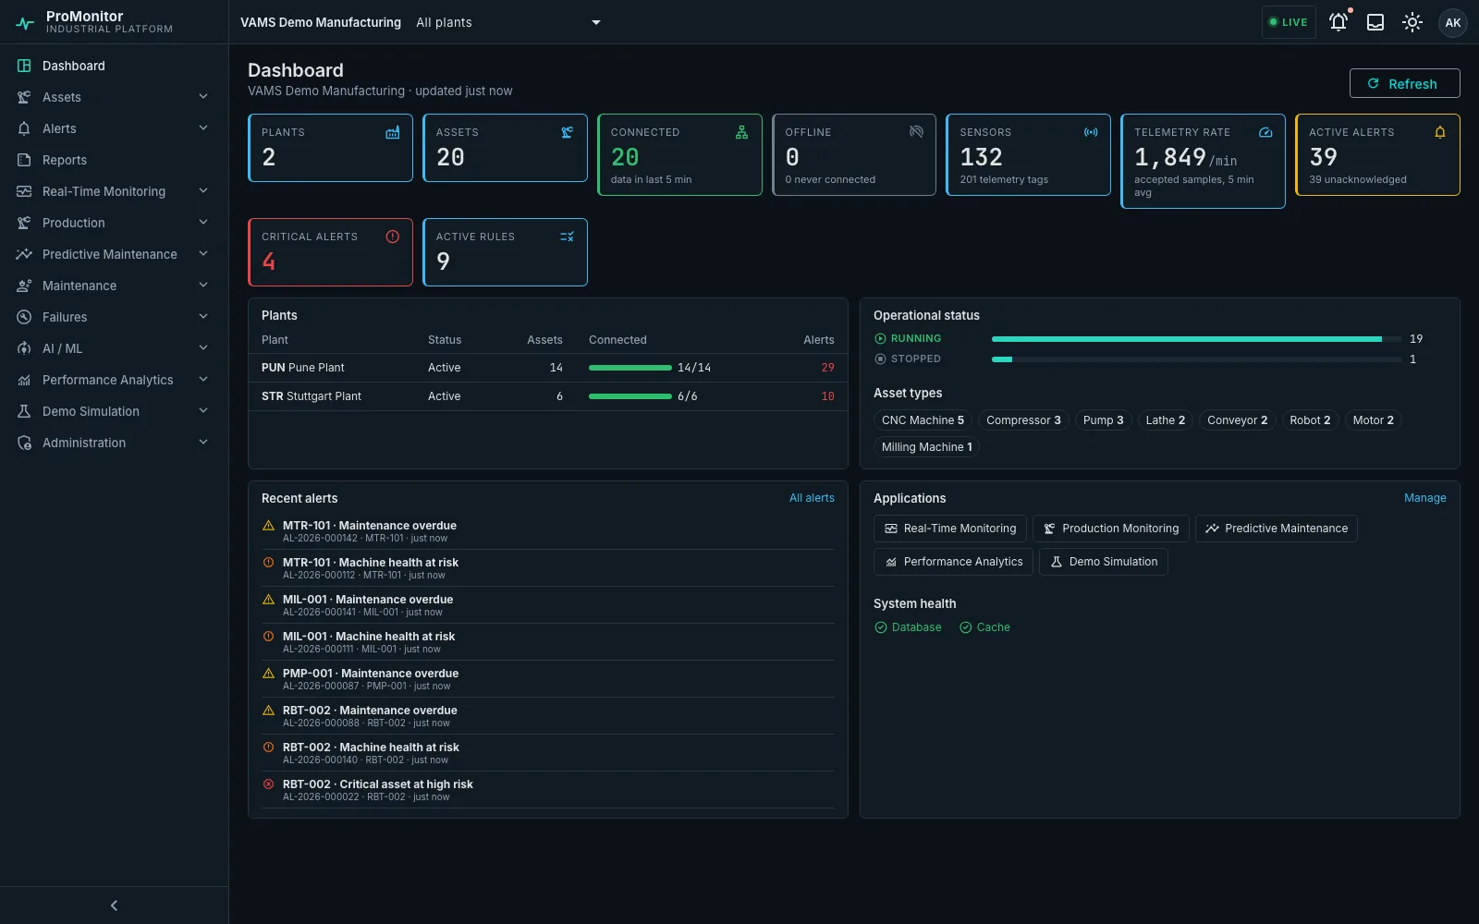This screenshot has height=924, width=1479.
Task: Open the notifications bell icon
Action: click(x=1338, y=22)
